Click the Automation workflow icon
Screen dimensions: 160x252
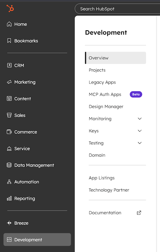tap(9, 182)
